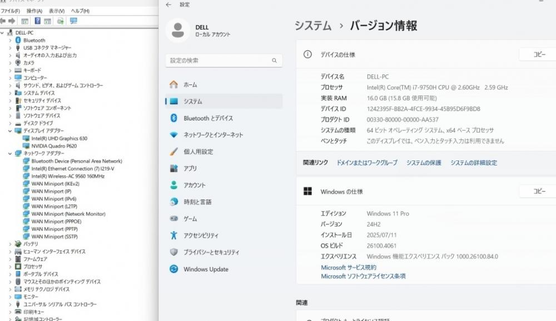Viewport: 556px width, 321px height.
Task: Click the search magnifier in settings search box
Action: [x=274, y=61]
